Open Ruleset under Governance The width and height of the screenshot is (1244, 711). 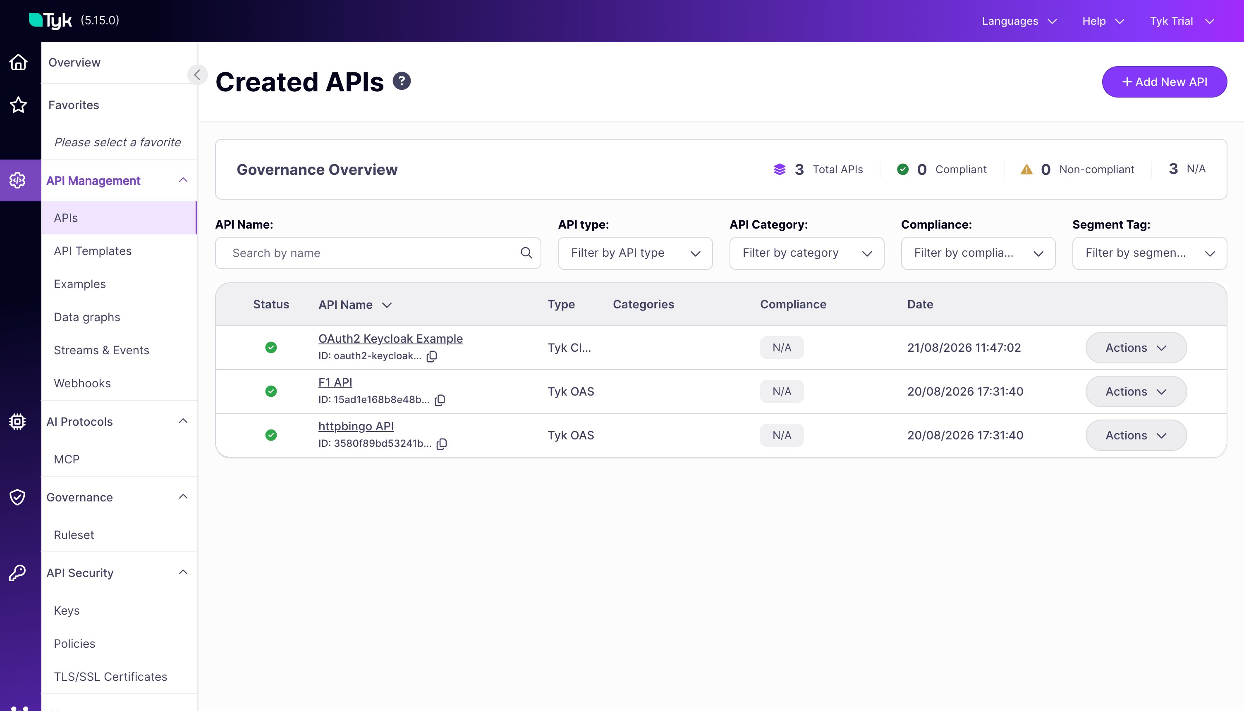[74, 535]
